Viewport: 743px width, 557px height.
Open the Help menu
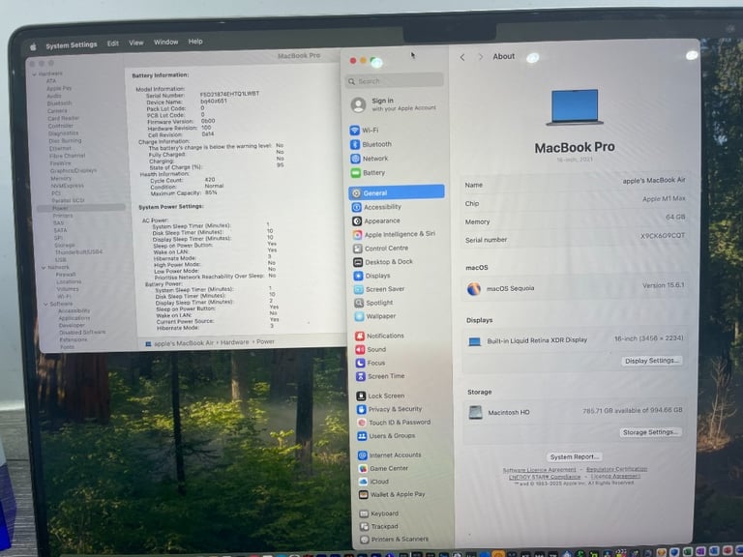tap(195, 42)
